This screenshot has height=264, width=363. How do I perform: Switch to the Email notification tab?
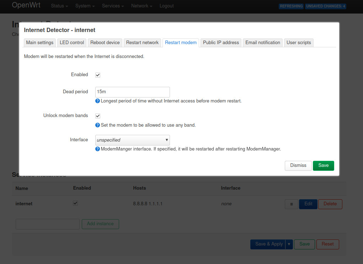pyautogui.click(x=263, y=43)
